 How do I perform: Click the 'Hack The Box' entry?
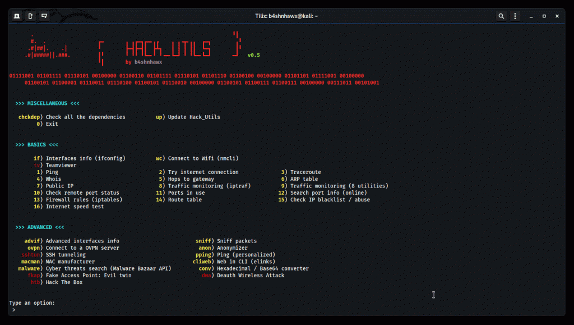pyautogui.click(x=64, y=282)
